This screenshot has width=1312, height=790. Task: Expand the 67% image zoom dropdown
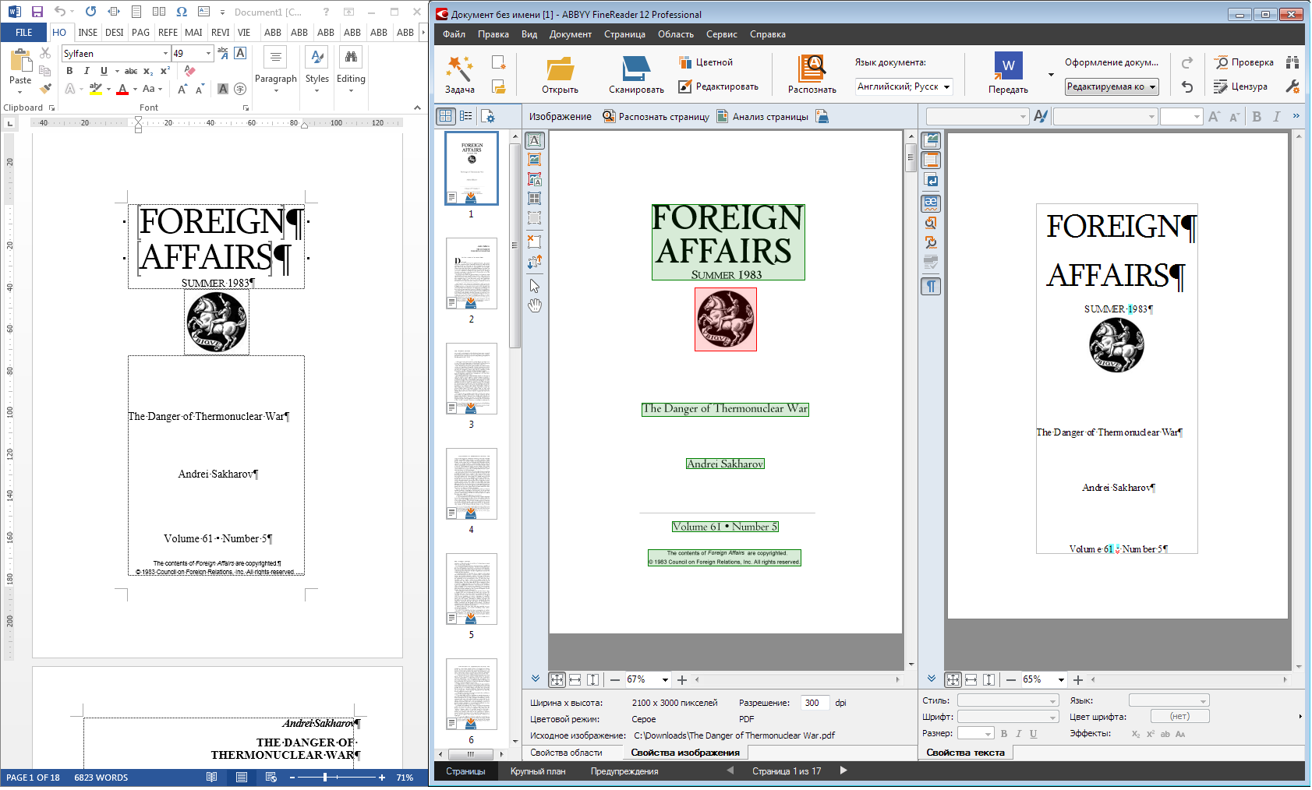click(x=664, y=680)
